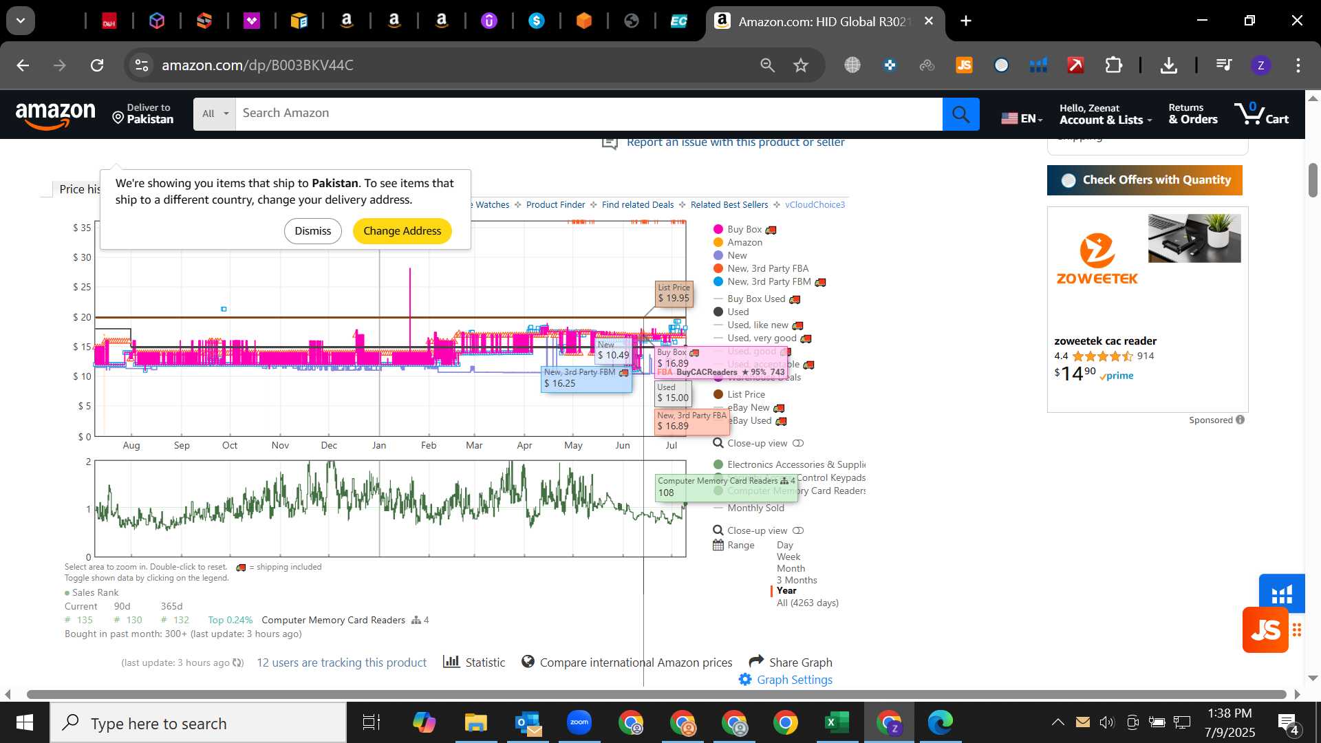Toggle Amazon legend series
The height and width of the screenshot is (743, 1321).
tap(738, 243)
